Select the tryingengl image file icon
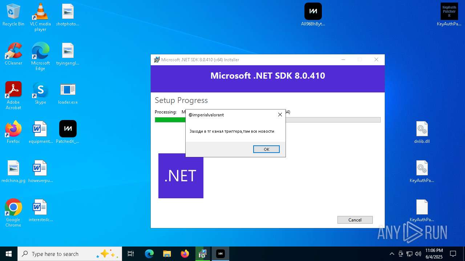Viewport: 465px width, 261px height. coord(68,54)
